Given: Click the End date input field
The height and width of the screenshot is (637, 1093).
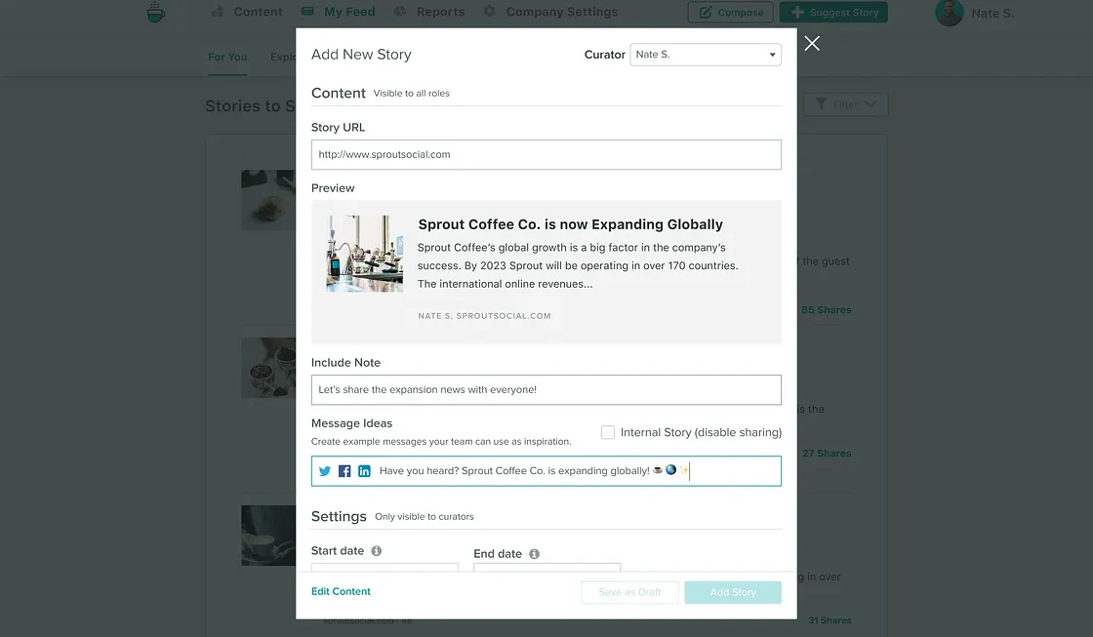Looking at the screenshot, I should click(546, 568).
